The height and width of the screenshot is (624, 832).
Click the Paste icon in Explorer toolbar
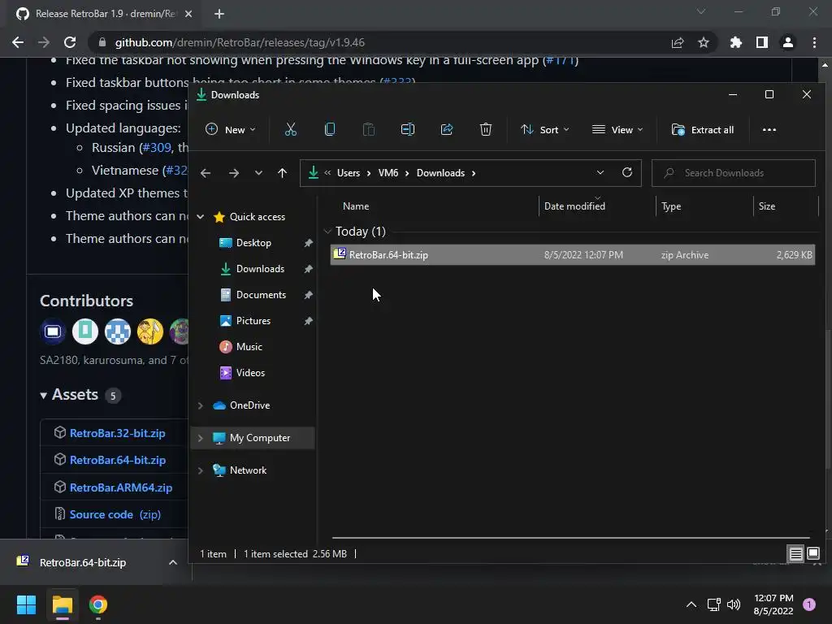click(x=368, y=129)
